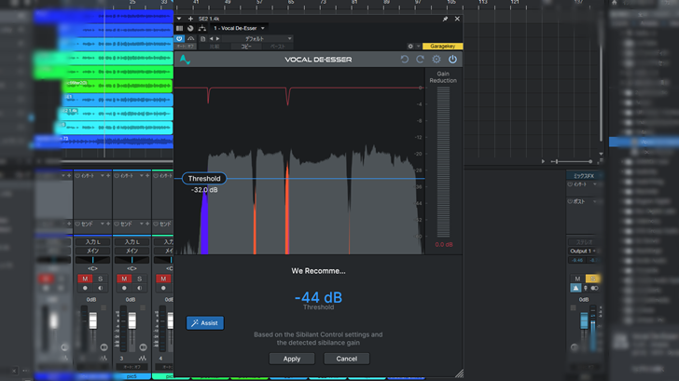Toggle input monitor on mixer channel 3
Viewport: 679px width, 381px height.
pos(140,288)
